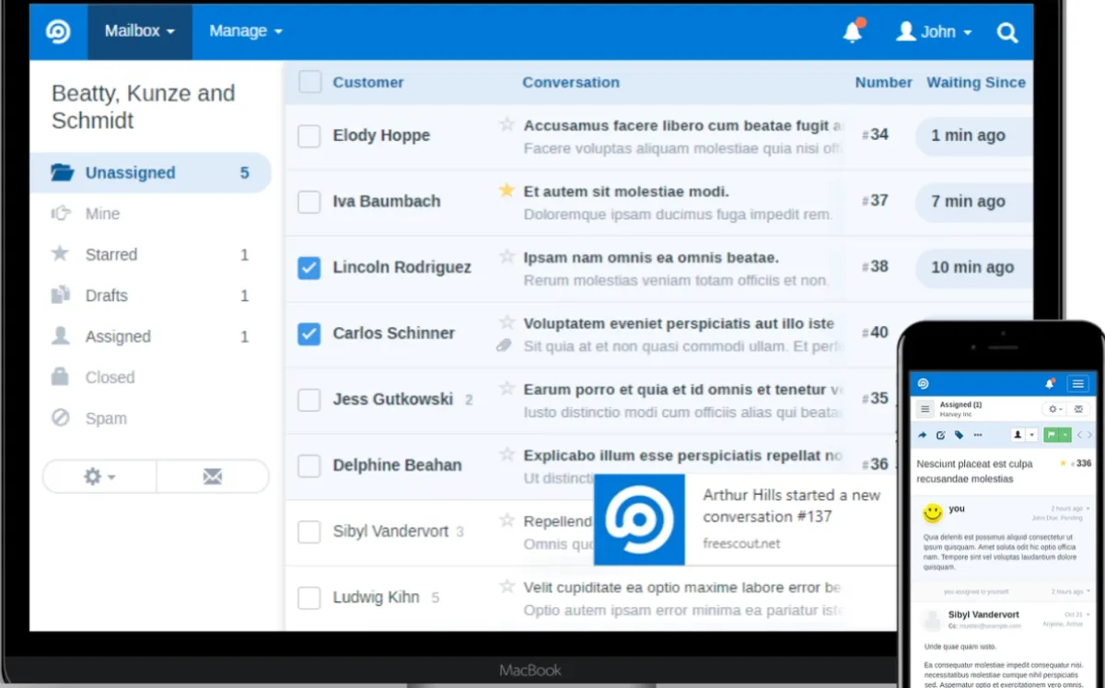Open the notification bell on the phone
Screen dimensions: 1105x688
1050,384
